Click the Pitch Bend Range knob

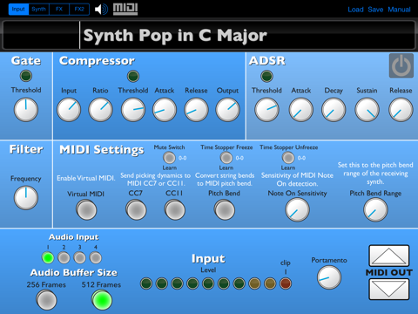(375, 209)
